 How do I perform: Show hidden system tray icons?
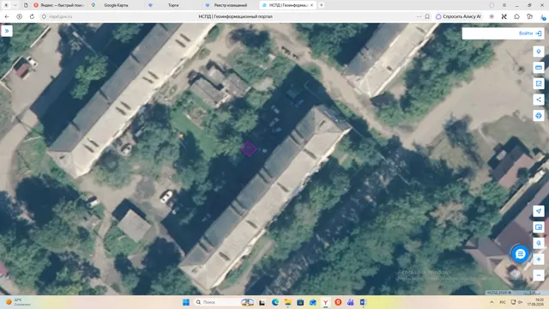pos(492,302)
